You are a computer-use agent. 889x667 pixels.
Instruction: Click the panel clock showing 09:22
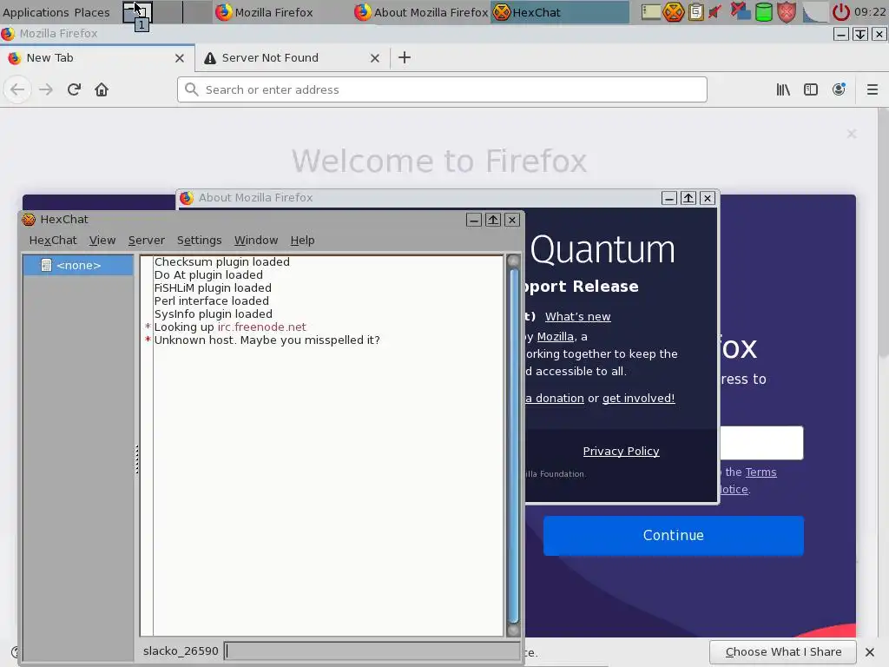point(870,12)
